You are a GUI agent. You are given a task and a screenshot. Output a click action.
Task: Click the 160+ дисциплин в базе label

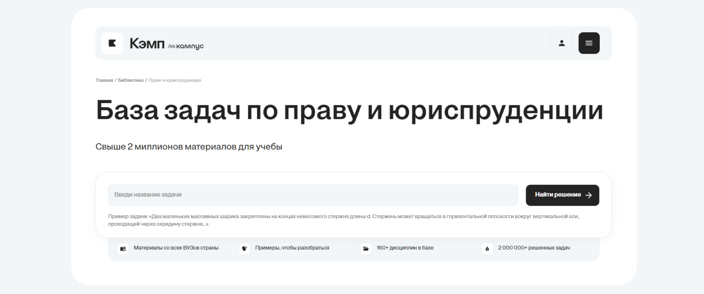405,248
